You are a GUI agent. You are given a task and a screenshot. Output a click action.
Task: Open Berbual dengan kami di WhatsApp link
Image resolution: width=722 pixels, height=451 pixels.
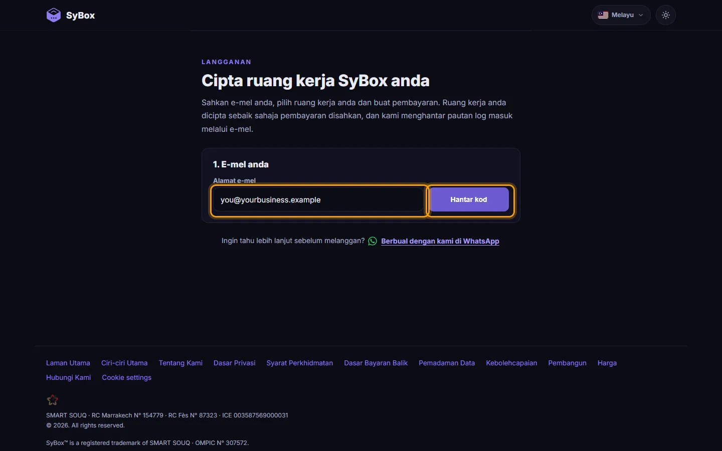pos(440,241)
